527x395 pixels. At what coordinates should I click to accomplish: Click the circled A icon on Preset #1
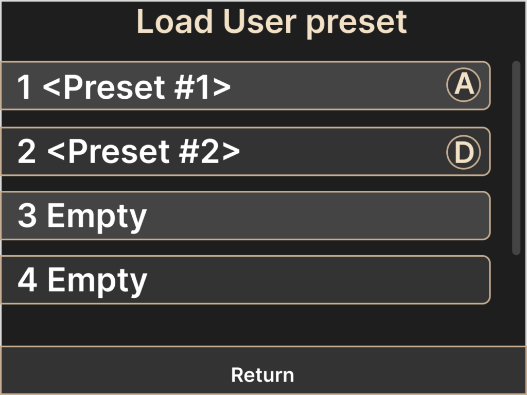[x=463, y=85]
